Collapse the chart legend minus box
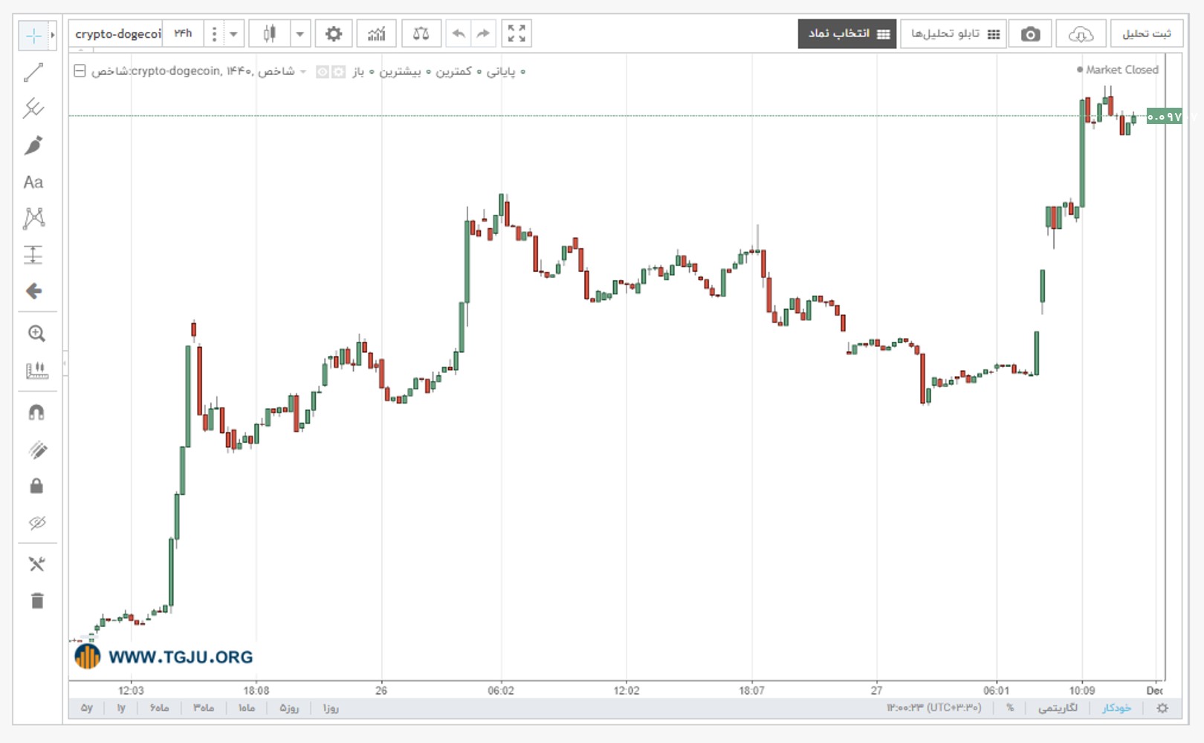The height and width of the screenshot is (743, 1204). tap(80, 71)
